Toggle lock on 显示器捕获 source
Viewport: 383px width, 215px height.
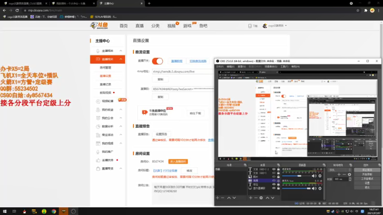click(x=278, y=188)
